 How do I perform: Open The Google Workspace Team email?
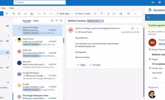pyautogui.click(x=38, y=96)
